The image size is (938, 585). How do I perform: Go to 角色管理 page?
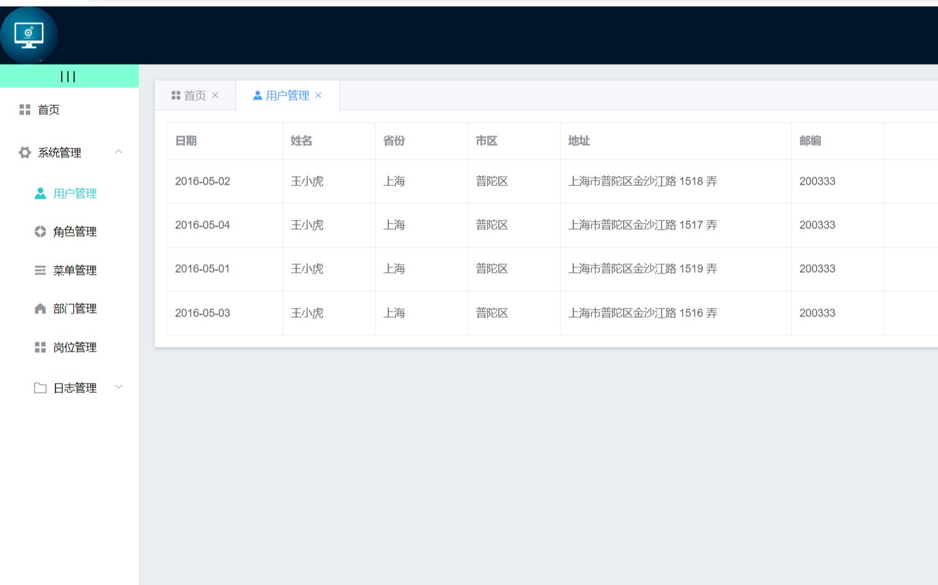75,232
